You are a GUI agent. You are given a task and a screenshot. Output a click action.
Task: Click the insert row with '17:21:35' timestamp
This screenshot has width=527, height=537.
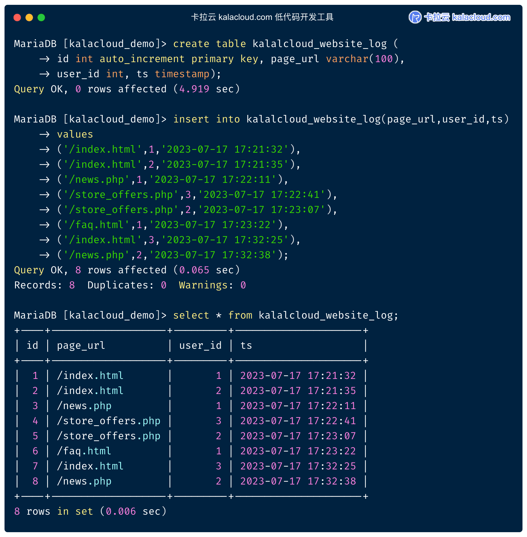click(178, 164)
